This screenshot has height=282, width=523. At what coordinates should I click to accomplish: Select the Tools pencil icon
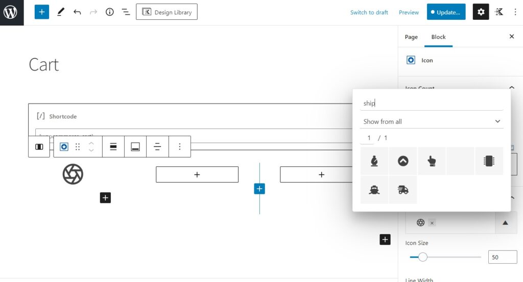[x=60, y=12]
